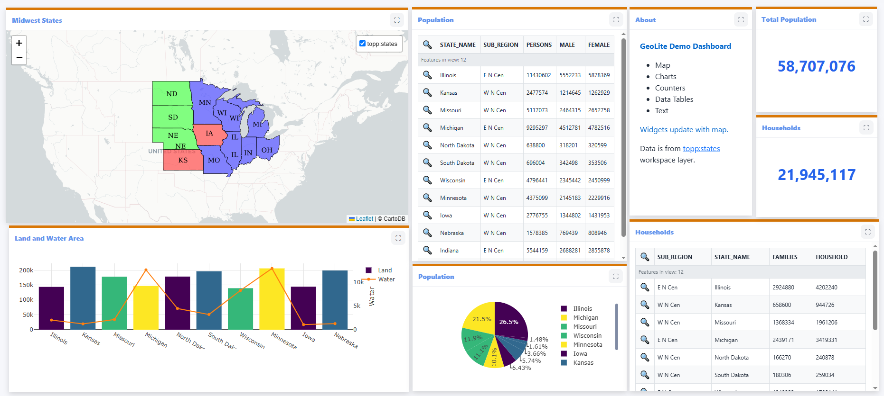Click magnifier icon for Iowa population row

click(x=427, y=215)
